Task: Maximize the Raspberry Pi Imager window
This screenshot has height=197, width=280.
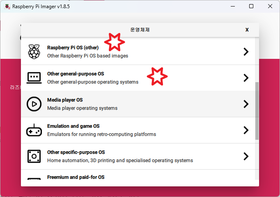Action: point(251,6)
